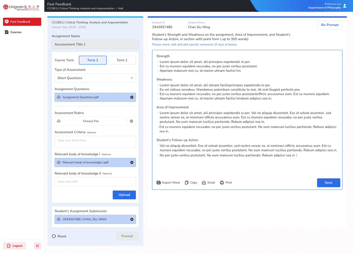Click the Strength heading in feedback
The width and height of the screenshot is (353, 255).
point(163,56)
